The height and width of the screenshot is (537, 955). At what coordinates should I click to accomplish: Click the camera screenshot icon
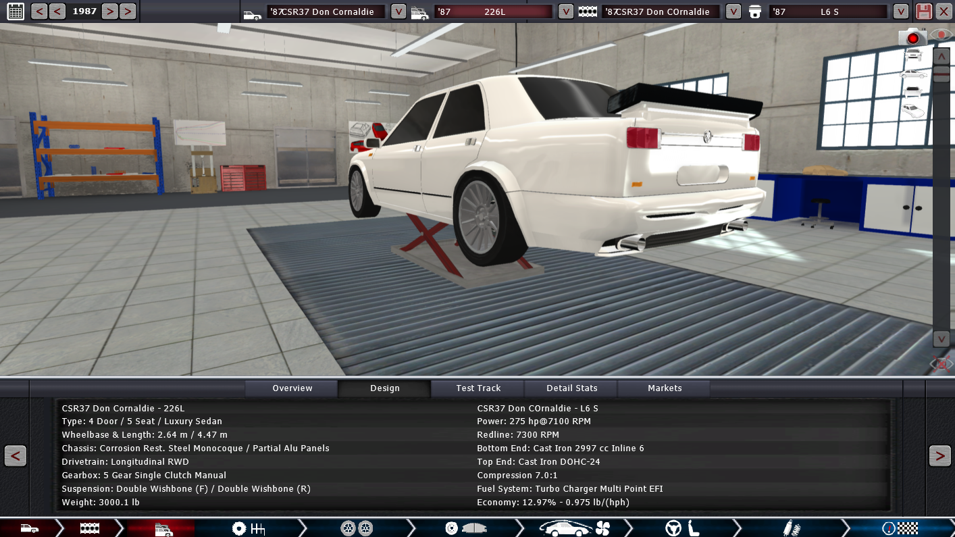pyautogui.click(x=912, y=37)
